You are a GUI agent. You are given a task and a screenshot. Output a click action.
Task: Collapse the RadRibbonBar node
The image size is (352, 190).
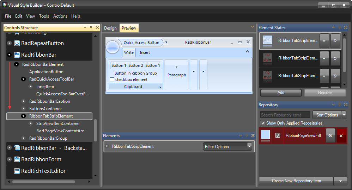click(9, 55)
